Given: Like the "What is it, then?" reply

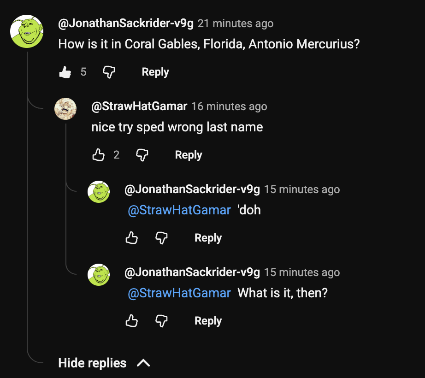Looking at the screenshot, I should (132, 321).
